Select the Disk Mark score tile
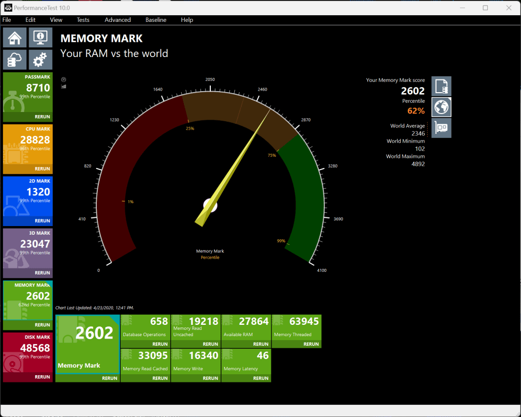 [28, 352]
